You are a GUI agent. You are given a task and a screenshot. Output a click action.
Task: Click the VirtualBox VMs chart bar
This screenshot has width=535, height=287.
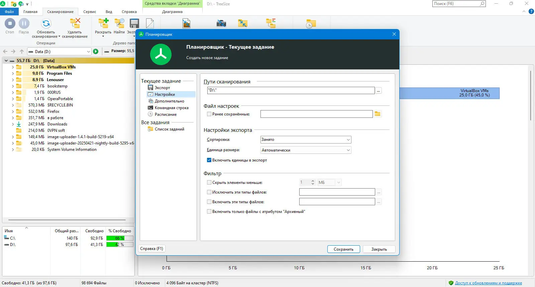coord(449,93)
